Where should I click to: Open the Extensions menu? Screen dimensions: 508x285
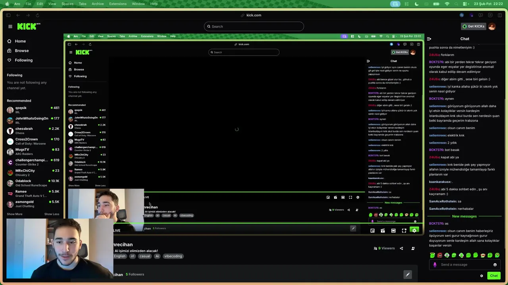(x=119, y=4)
